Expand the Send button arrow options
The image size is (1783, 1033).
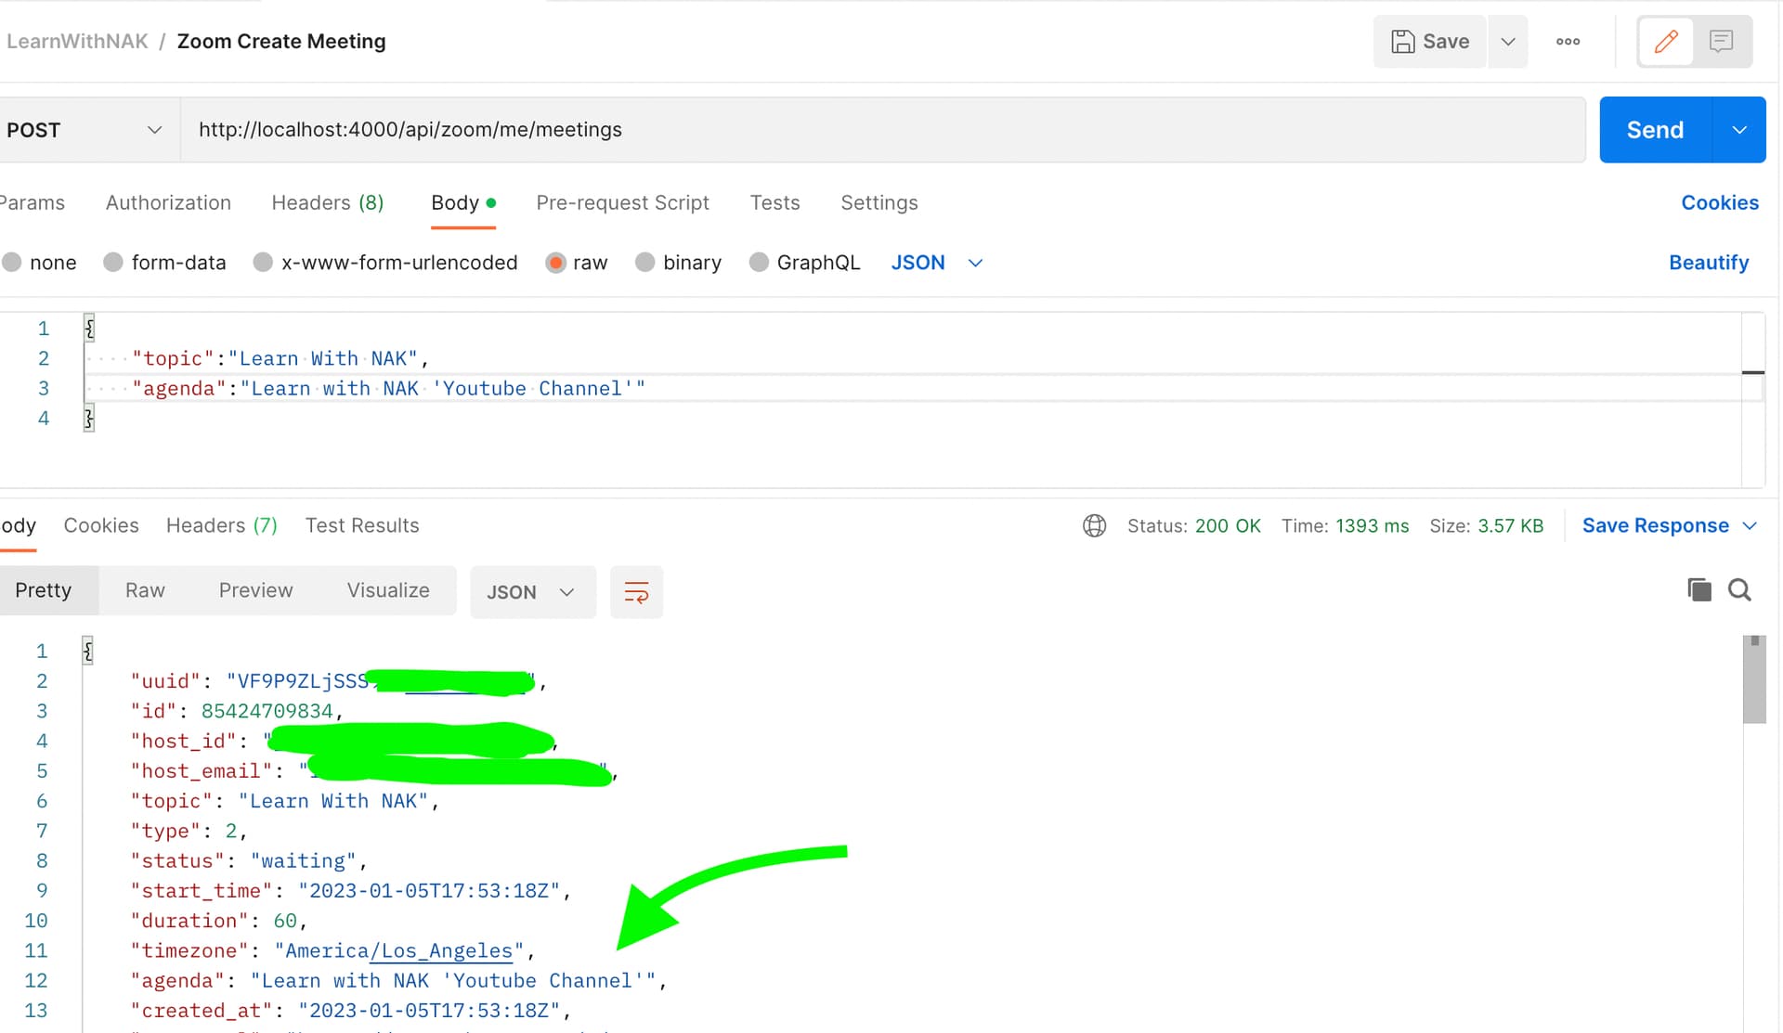1738,130
